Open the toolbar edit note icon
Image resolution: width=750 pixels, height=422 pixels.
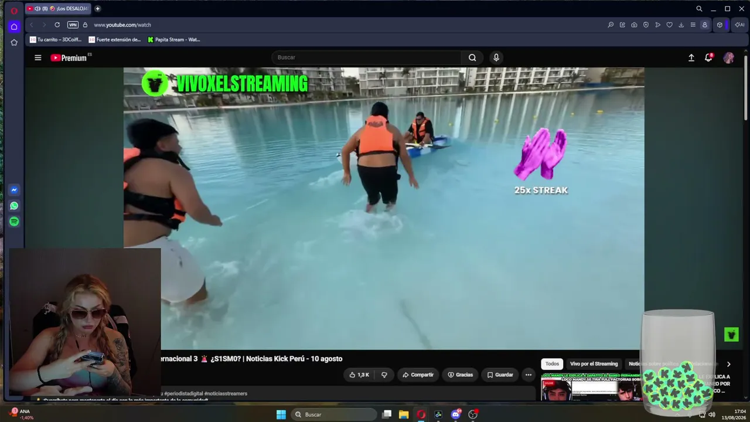[x=622, y=25]
